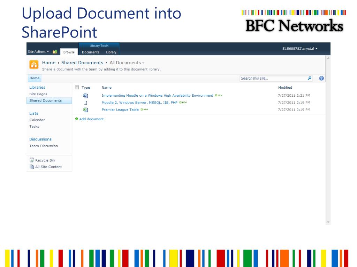
Task: Open the S15688782\crystal user menu
Action: pos(299,49)
